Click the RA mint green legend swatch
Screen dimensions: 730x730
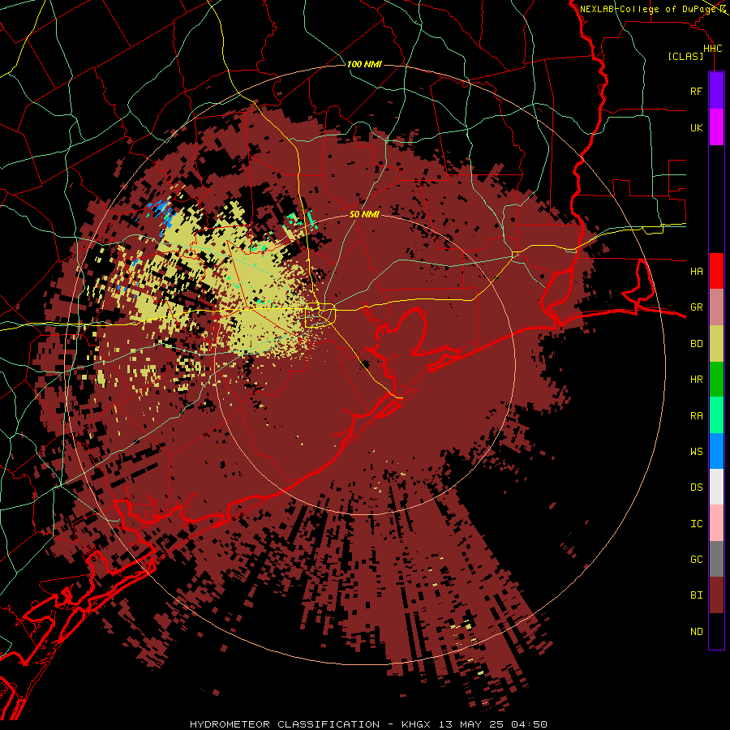point(716,415)
